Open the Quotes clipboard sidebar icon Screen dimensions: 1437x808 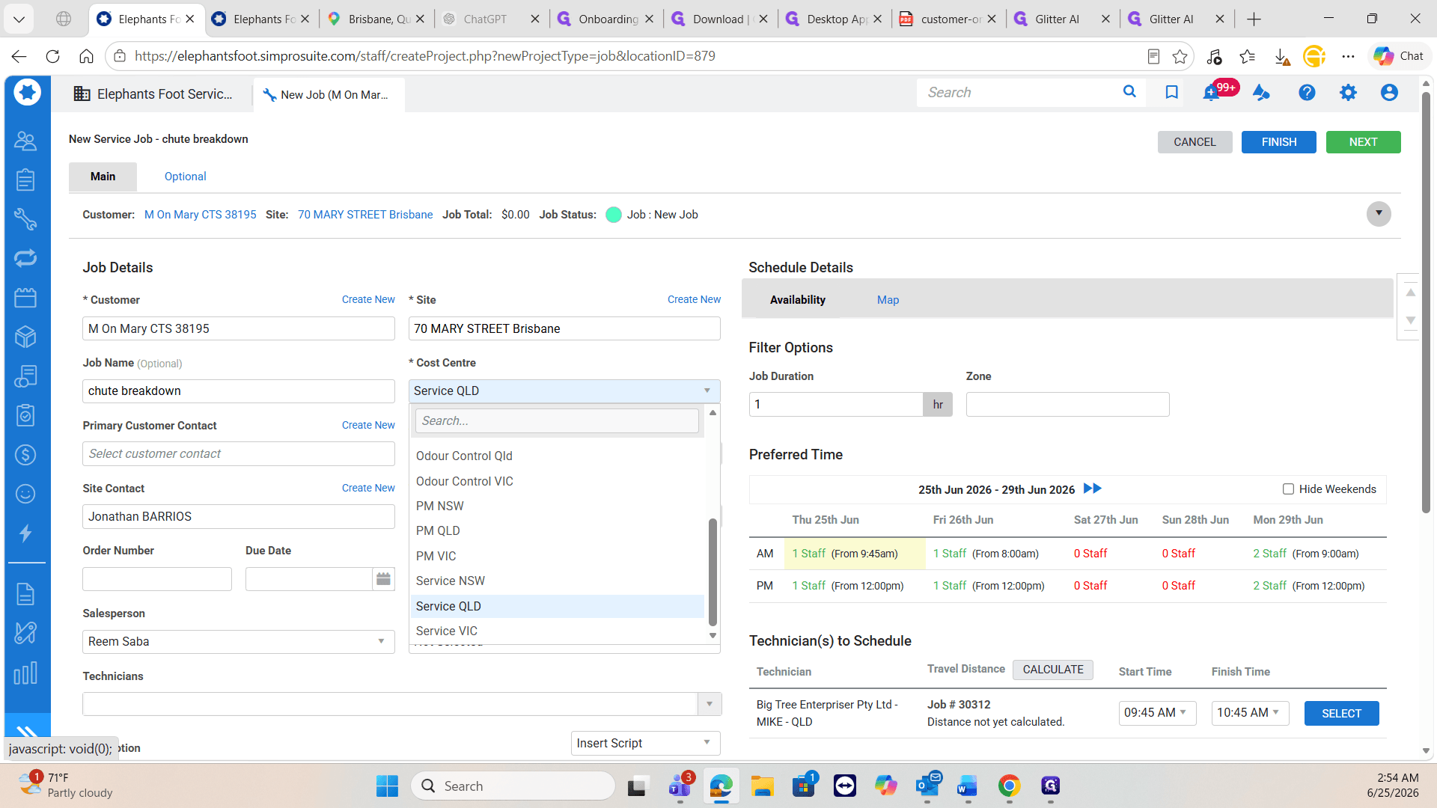tap(25, 180)
